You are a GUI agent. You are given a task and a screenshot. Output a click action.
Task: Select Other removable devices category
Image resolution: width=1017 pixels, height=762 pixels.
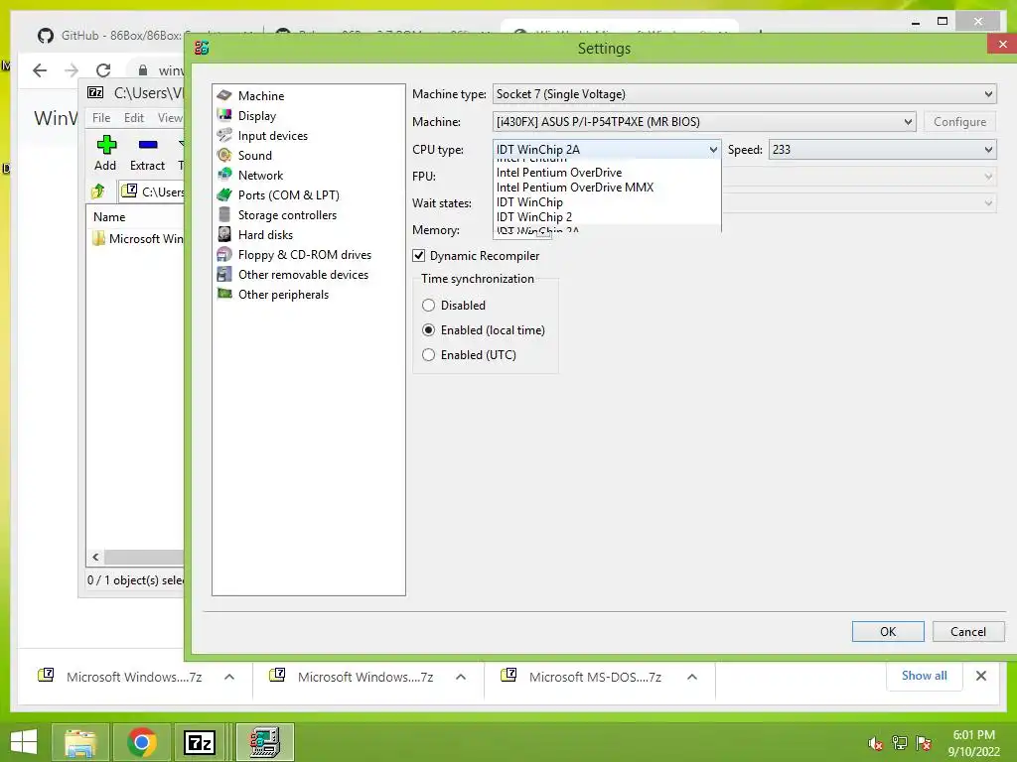click(x=303, y=275)
